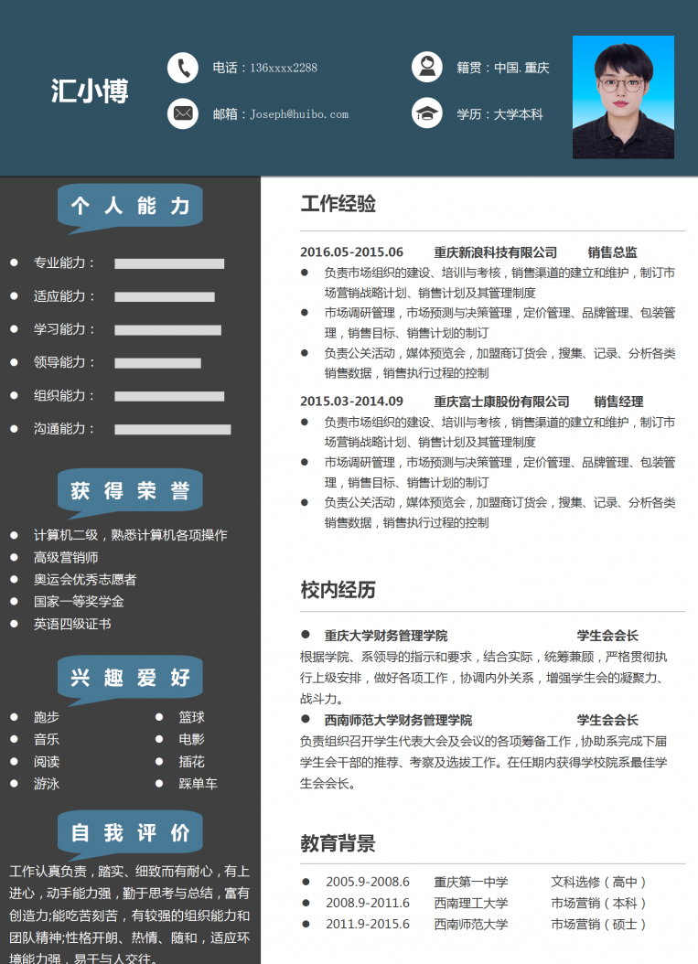Screen dimensions: 698x964
Task: Click the 领导能力 skill bar
Action: pos(157,363)
